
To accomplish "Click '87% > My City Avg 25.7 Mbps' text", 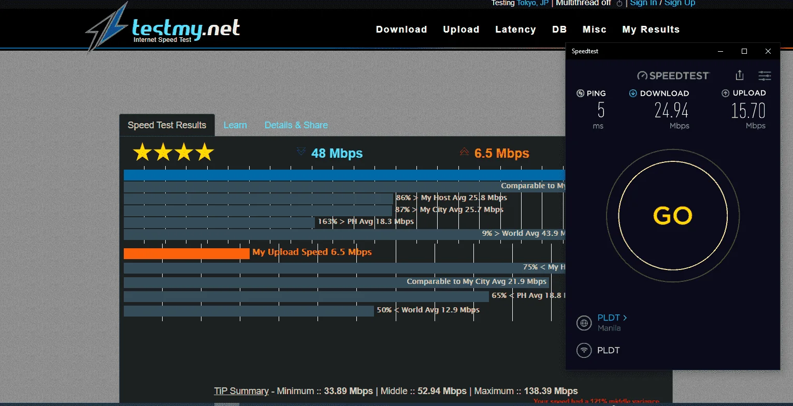I will click(449, 209).
